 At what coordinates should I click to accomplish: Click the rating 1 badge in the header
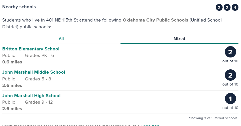click(x=235, y=8)
